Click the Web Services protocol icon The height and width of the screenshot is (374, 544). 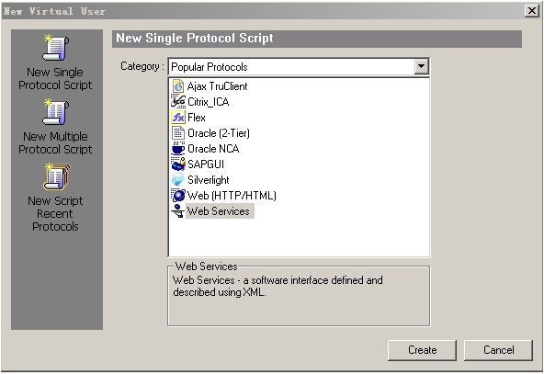pyautogui.click(x=178, y=211)
